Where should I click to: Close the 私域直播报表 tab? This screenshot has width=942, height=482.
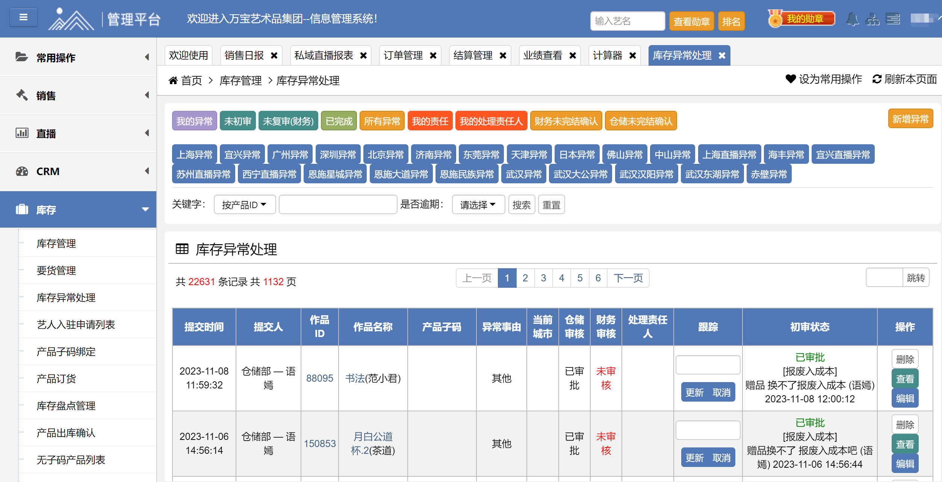click(x=363, y=56)
